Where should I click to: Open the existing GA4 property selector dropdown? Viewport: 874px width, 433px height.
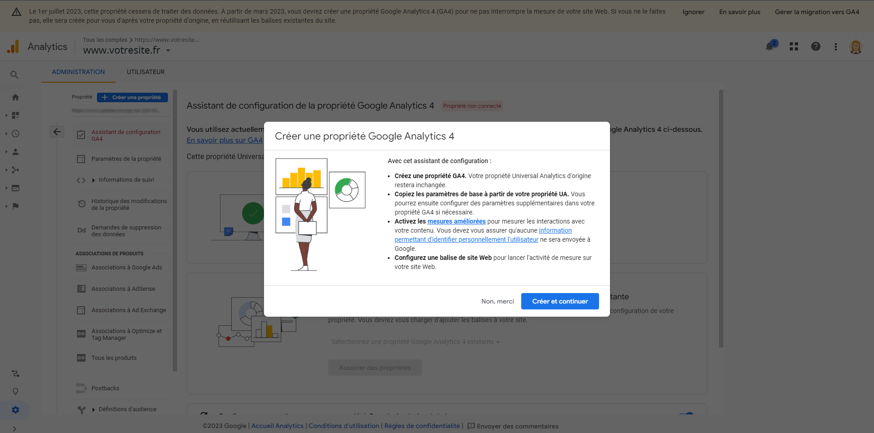[x=416, y=342]
